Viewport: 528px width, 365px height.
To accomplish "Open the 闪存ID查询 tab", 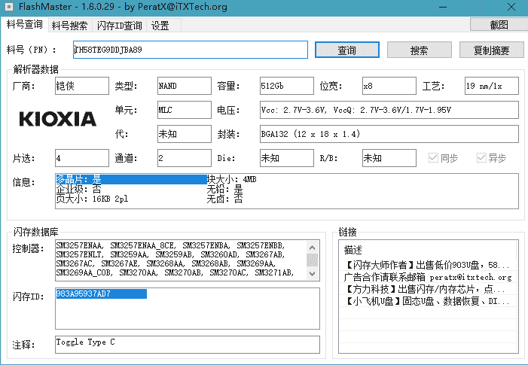I will [120, 26].
